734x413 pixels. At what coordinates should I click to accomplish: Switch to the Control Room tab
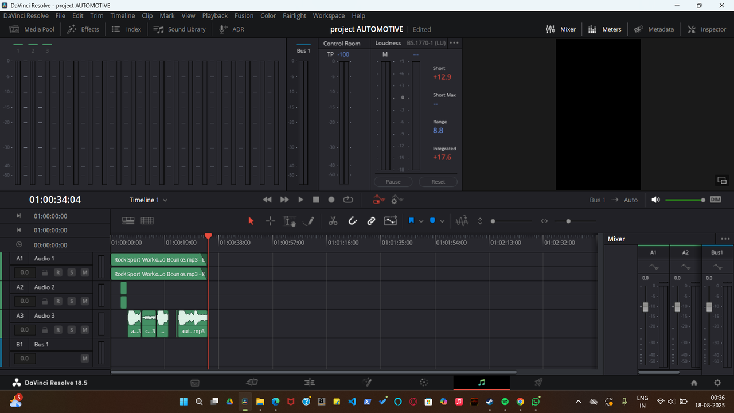pos(342,42)
